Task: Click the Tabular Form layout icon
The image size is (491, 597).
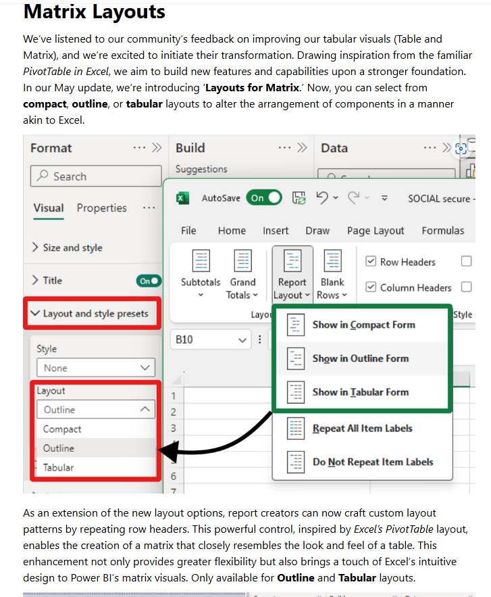Action: 296,392
